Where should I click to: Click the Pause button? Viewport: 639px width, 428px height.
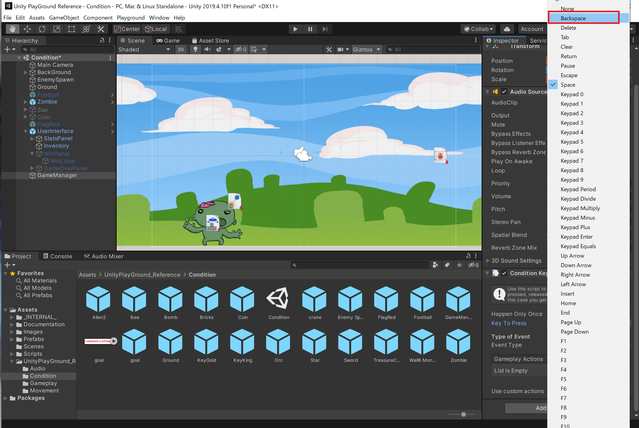(x=310, y=29)
